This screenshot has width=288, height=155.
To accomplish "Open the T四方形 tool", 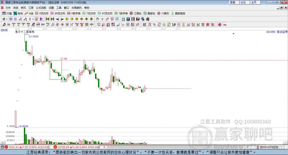I will 89,14.
